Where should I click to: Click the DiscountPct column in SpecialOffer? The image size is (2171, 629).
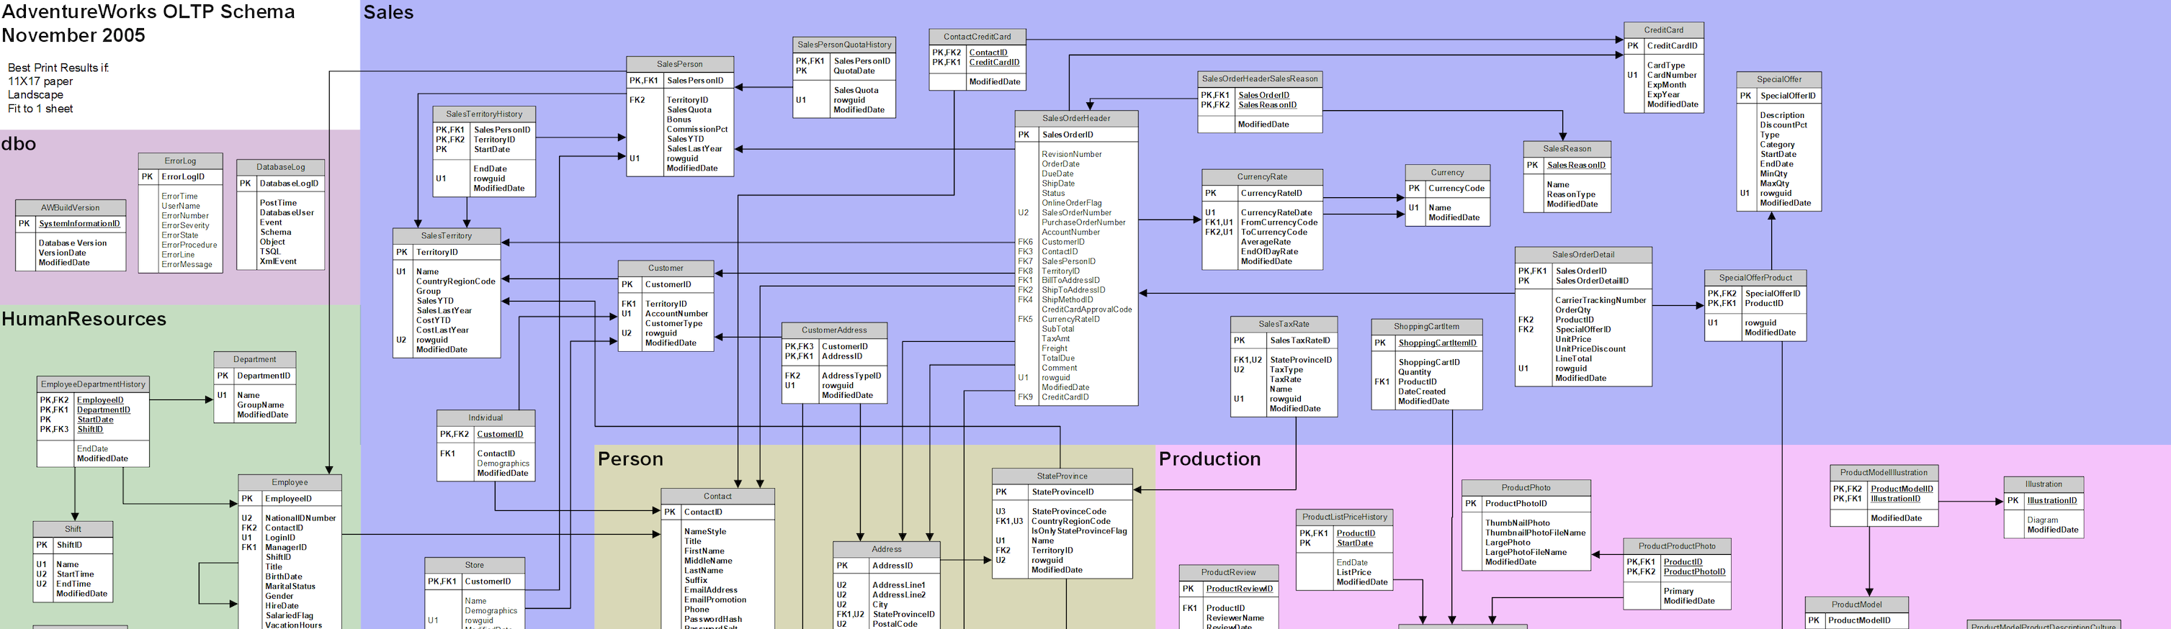click(x=1783, y=125)
